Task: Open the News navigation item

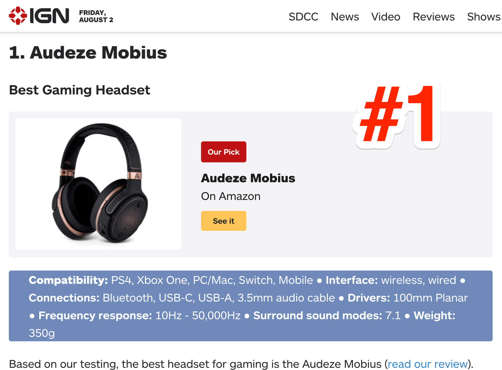Action: (x=345, y=17)
